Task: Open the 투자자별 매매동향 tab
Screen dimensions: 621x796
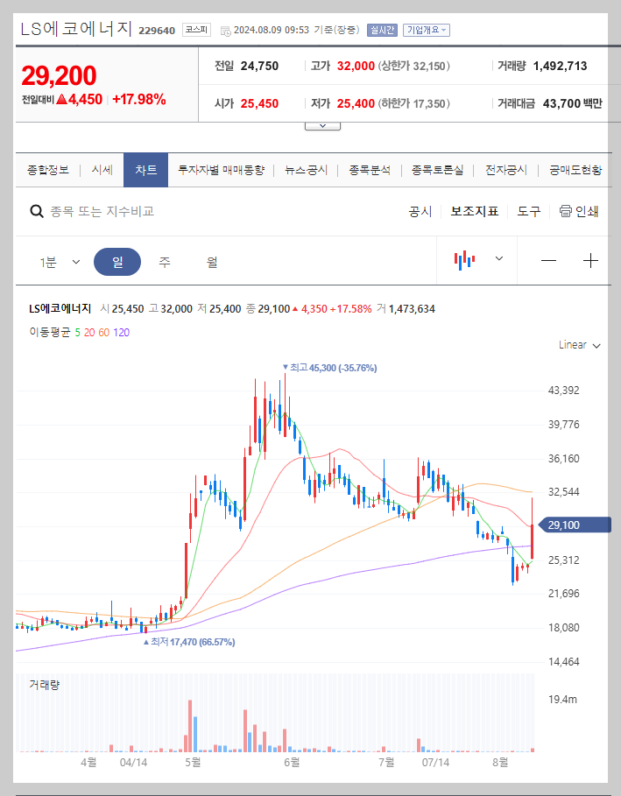Action: click(221, 170)
